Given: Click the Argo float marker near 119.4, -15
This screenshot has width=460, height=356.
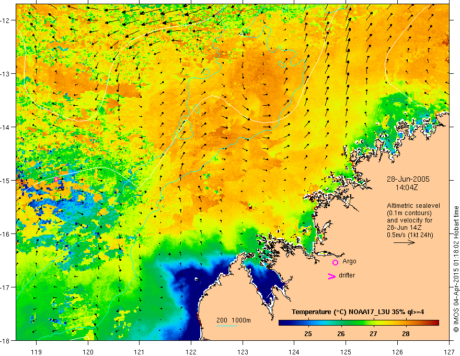Looking at the screenshot, I should point(56,179).
